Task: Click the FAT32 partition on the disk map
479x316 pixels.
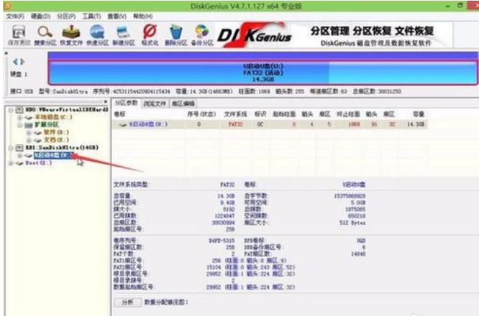Action: [x=263, y=73]
